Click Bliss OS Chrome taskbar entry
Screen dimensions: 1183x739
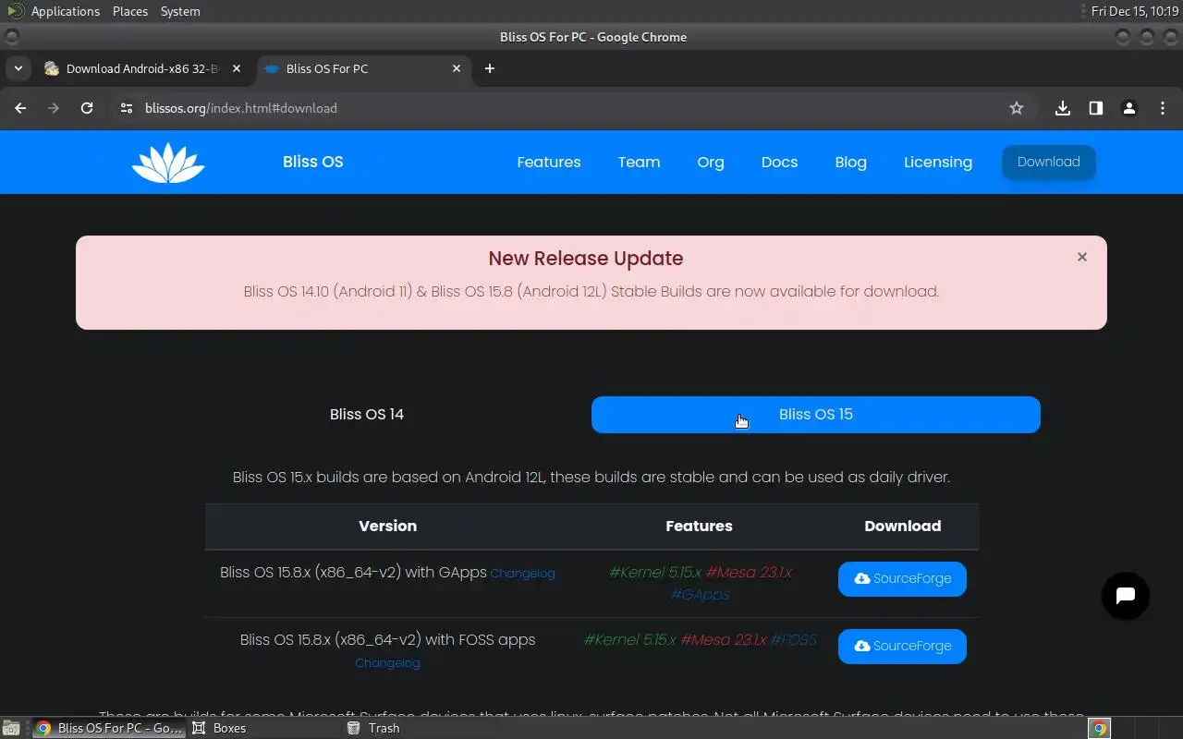(x=110, y=728)
